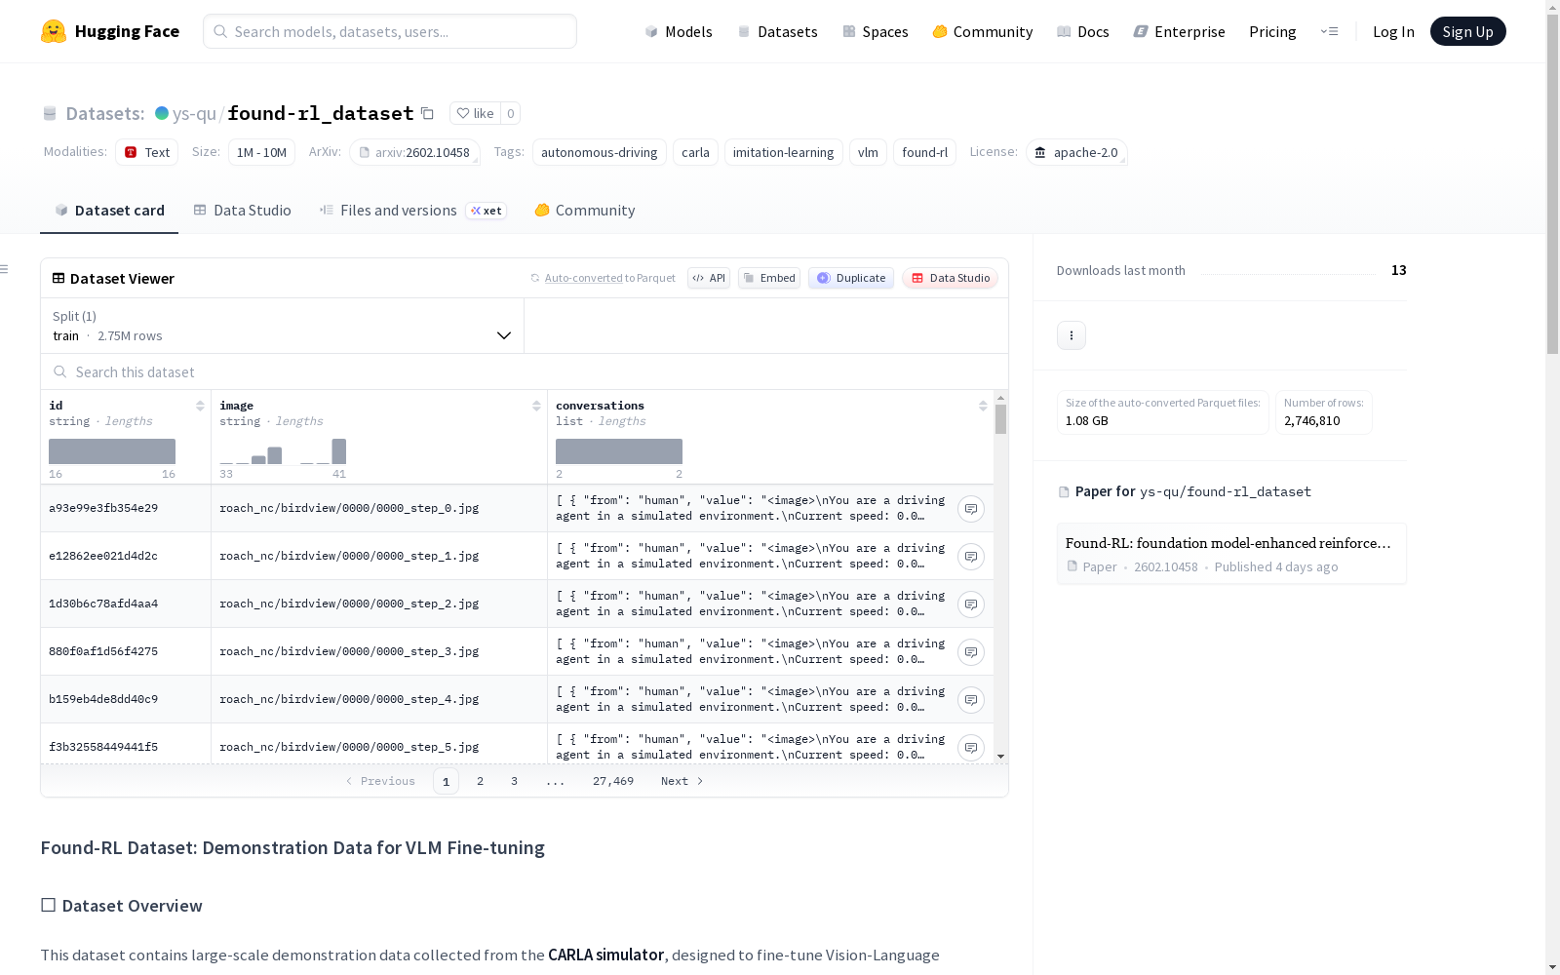This screenshot has width=1560, height=975.
Task: Open the Split train dropdown
Action: pyautogui.click(x=283, y=326)
